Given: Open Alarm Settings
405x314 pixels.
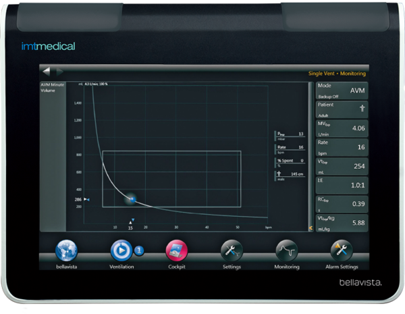Looking at the screenshot, I should 341,251.
